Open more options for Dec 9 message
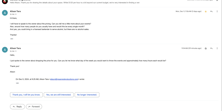The image size is (222, 111). click(217, 11)
